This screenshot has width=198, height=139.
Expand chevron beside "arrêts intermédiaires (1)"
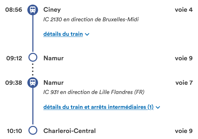[x=158, y=107]
